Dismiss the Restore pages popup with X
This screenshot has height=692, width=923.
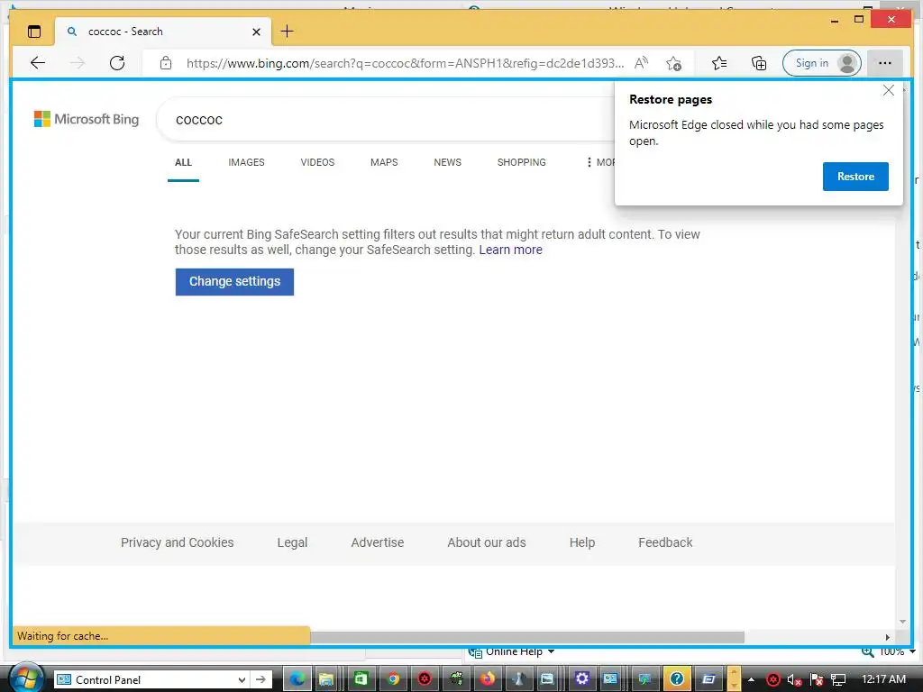click(x=889, y=90)
